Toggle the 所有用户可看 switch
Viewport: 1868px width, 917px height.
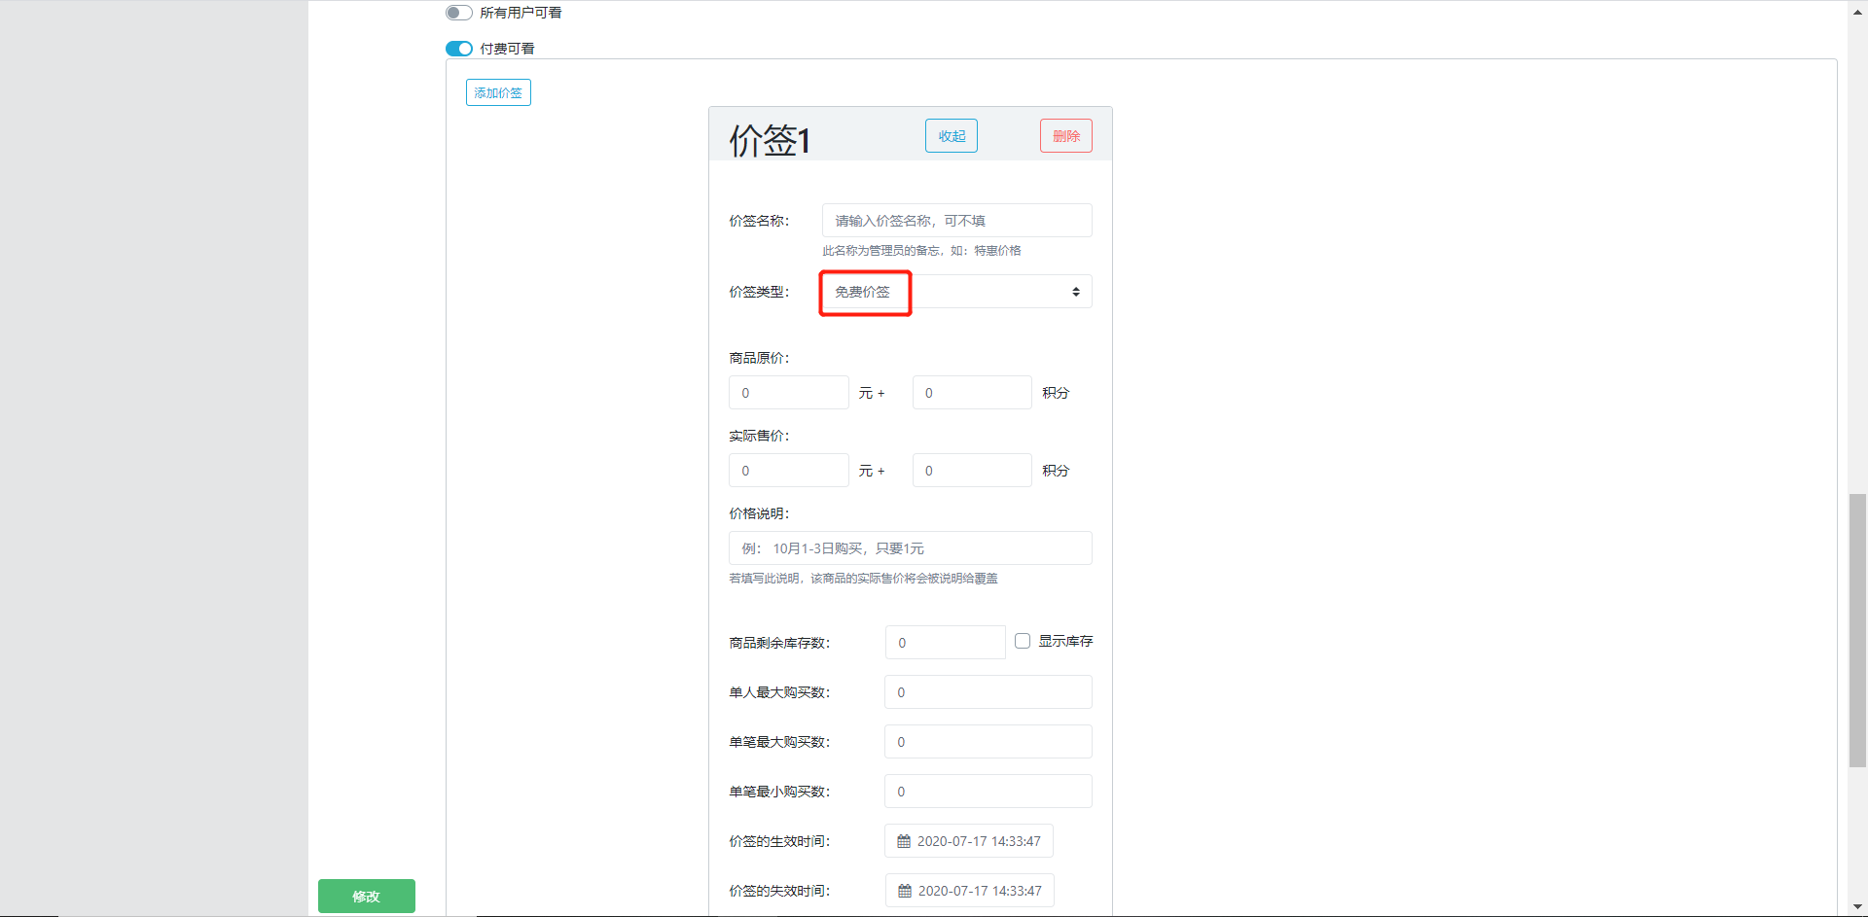pyautogui.click(x=459, y=13)
